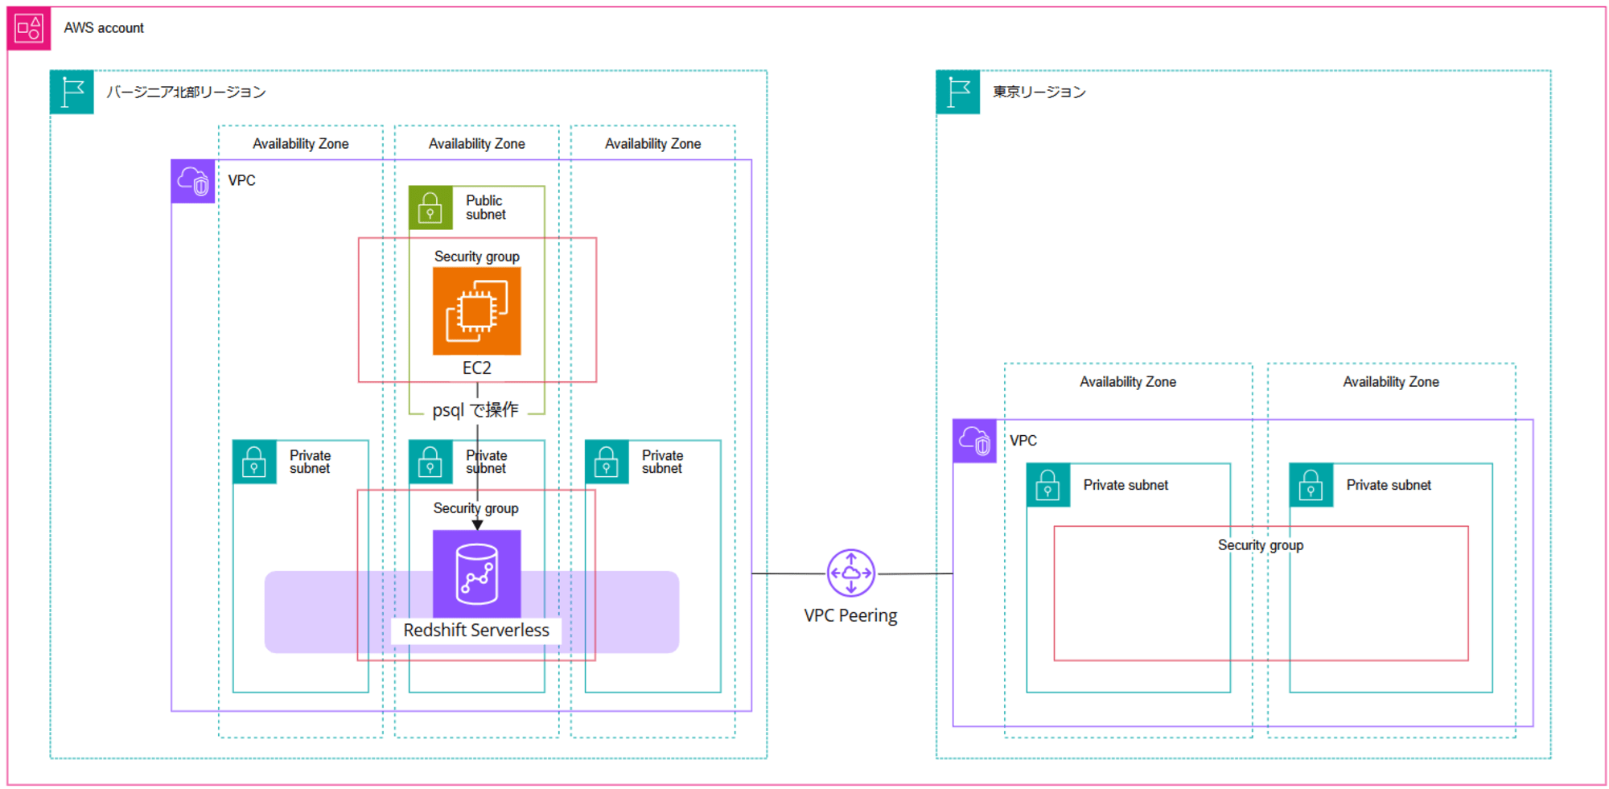Click the Public subnet label
The height and width of the screenshot is (789, 1609).
(x=486, y=208)
